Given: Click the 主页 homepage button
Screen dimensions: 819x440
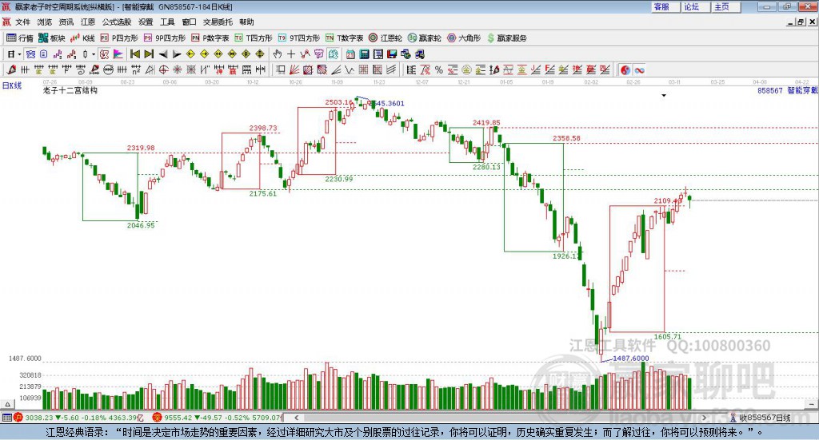Looking at the screenshot, I should tap(725, 6).
